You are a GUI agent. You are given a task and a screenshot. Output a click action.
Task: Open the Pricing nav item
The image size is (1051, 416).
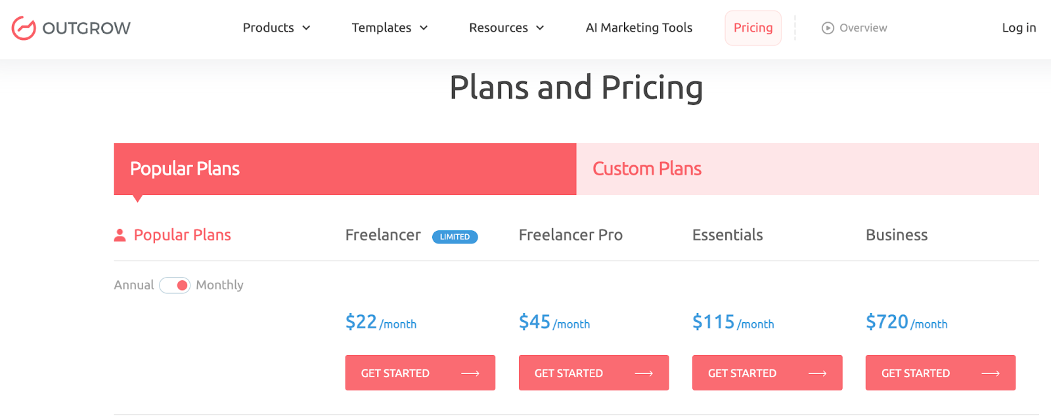[753, 28]
